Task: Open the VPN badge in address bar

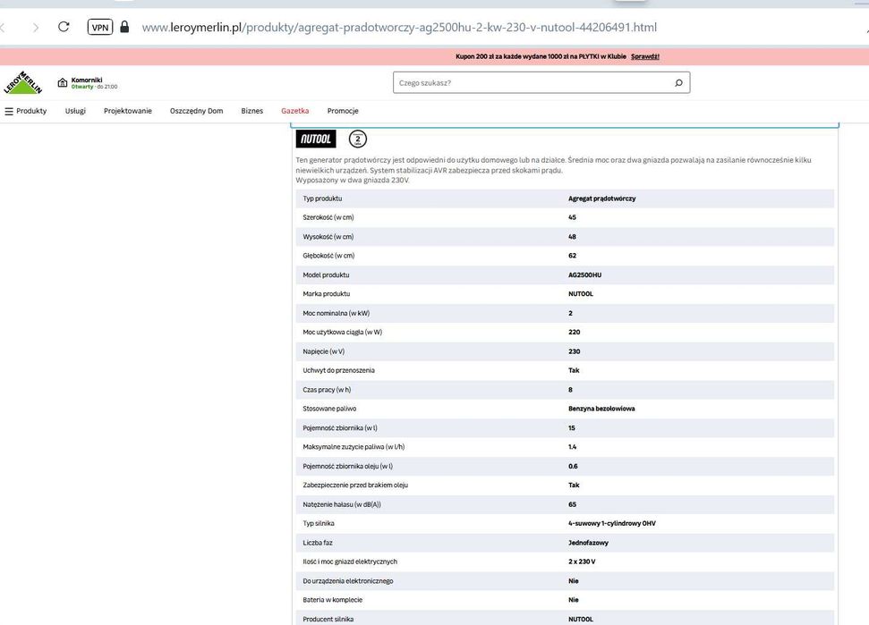Action: tap(100, 27)
